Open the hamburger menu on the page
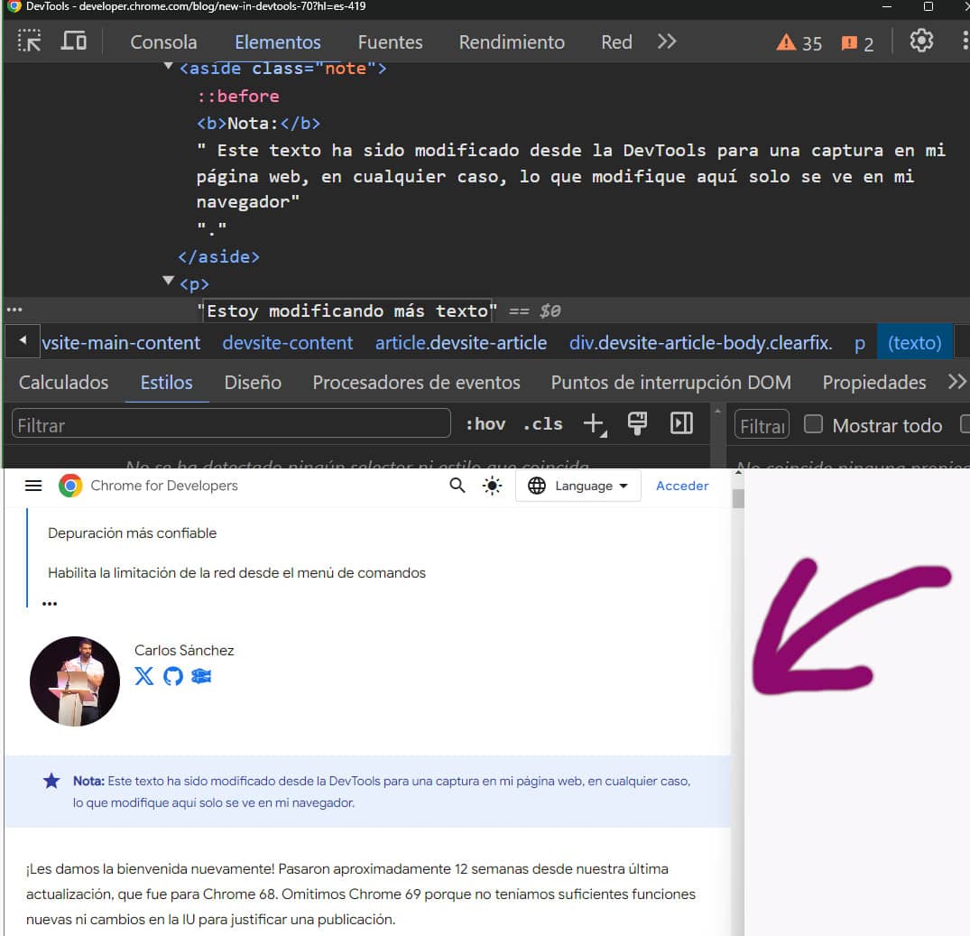 [x=33, y=486]
